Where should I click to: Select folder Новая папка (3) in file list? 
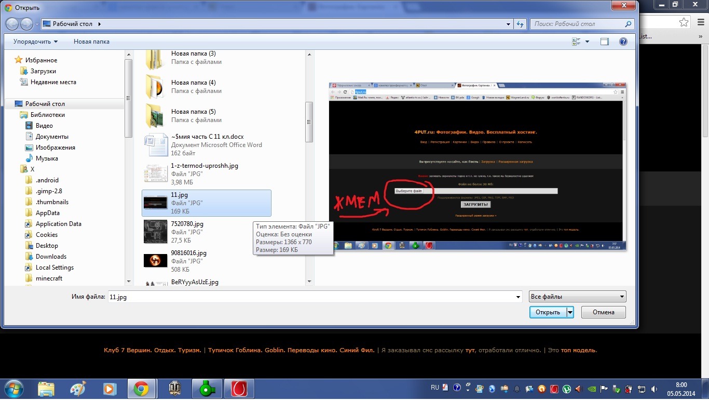click(x=207, y=58)
